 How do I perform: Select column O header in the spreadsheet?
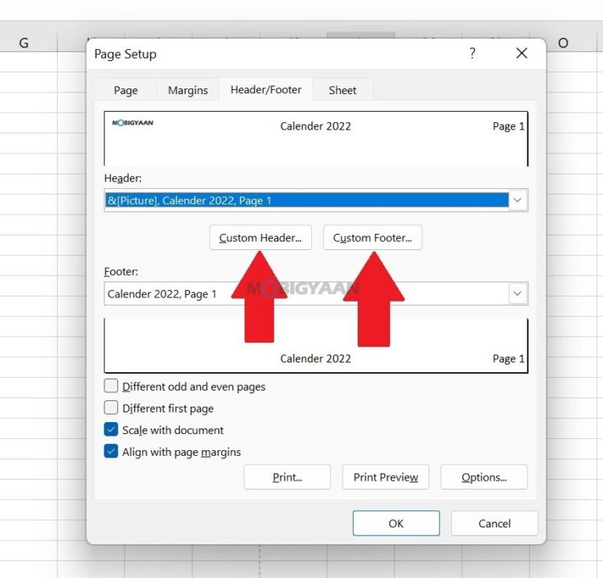(x=563, y=43)
